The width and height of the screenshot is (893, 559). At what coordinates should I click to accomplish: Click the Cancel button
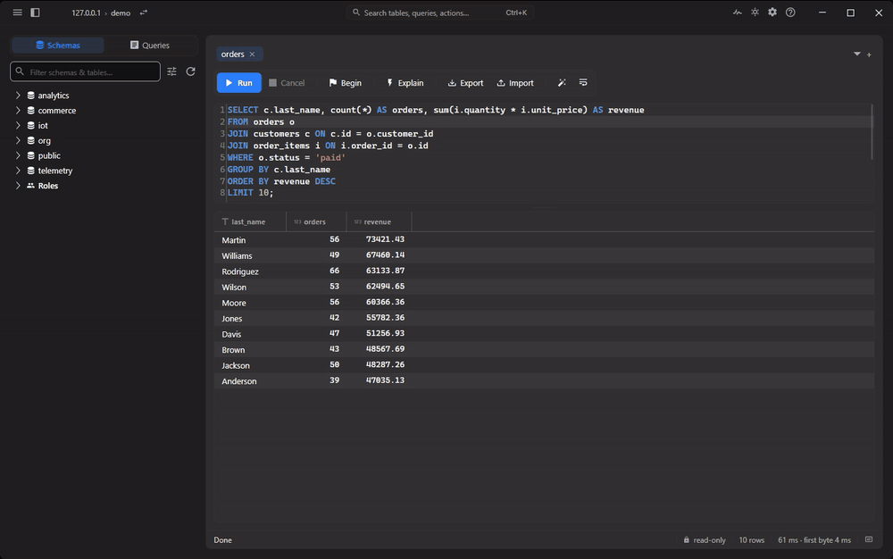click(x=287, y=82)
